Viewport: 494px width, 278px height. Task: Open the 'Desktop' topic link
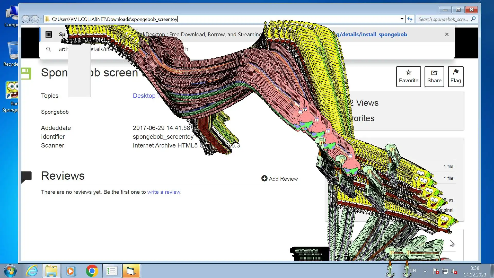(x=144, y=96)
